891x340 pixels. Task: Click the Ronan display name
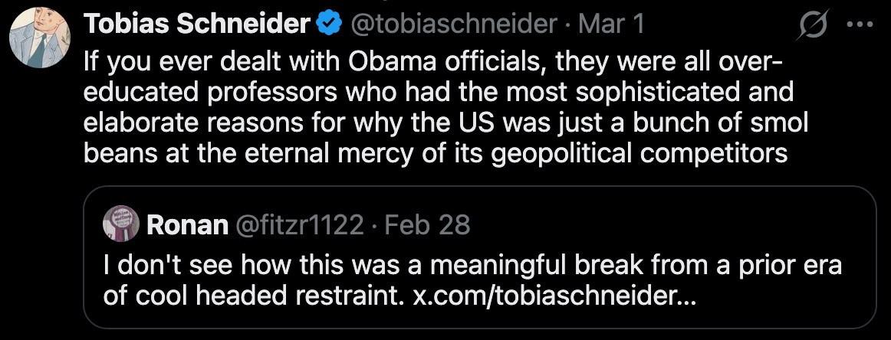pos(187,225)
